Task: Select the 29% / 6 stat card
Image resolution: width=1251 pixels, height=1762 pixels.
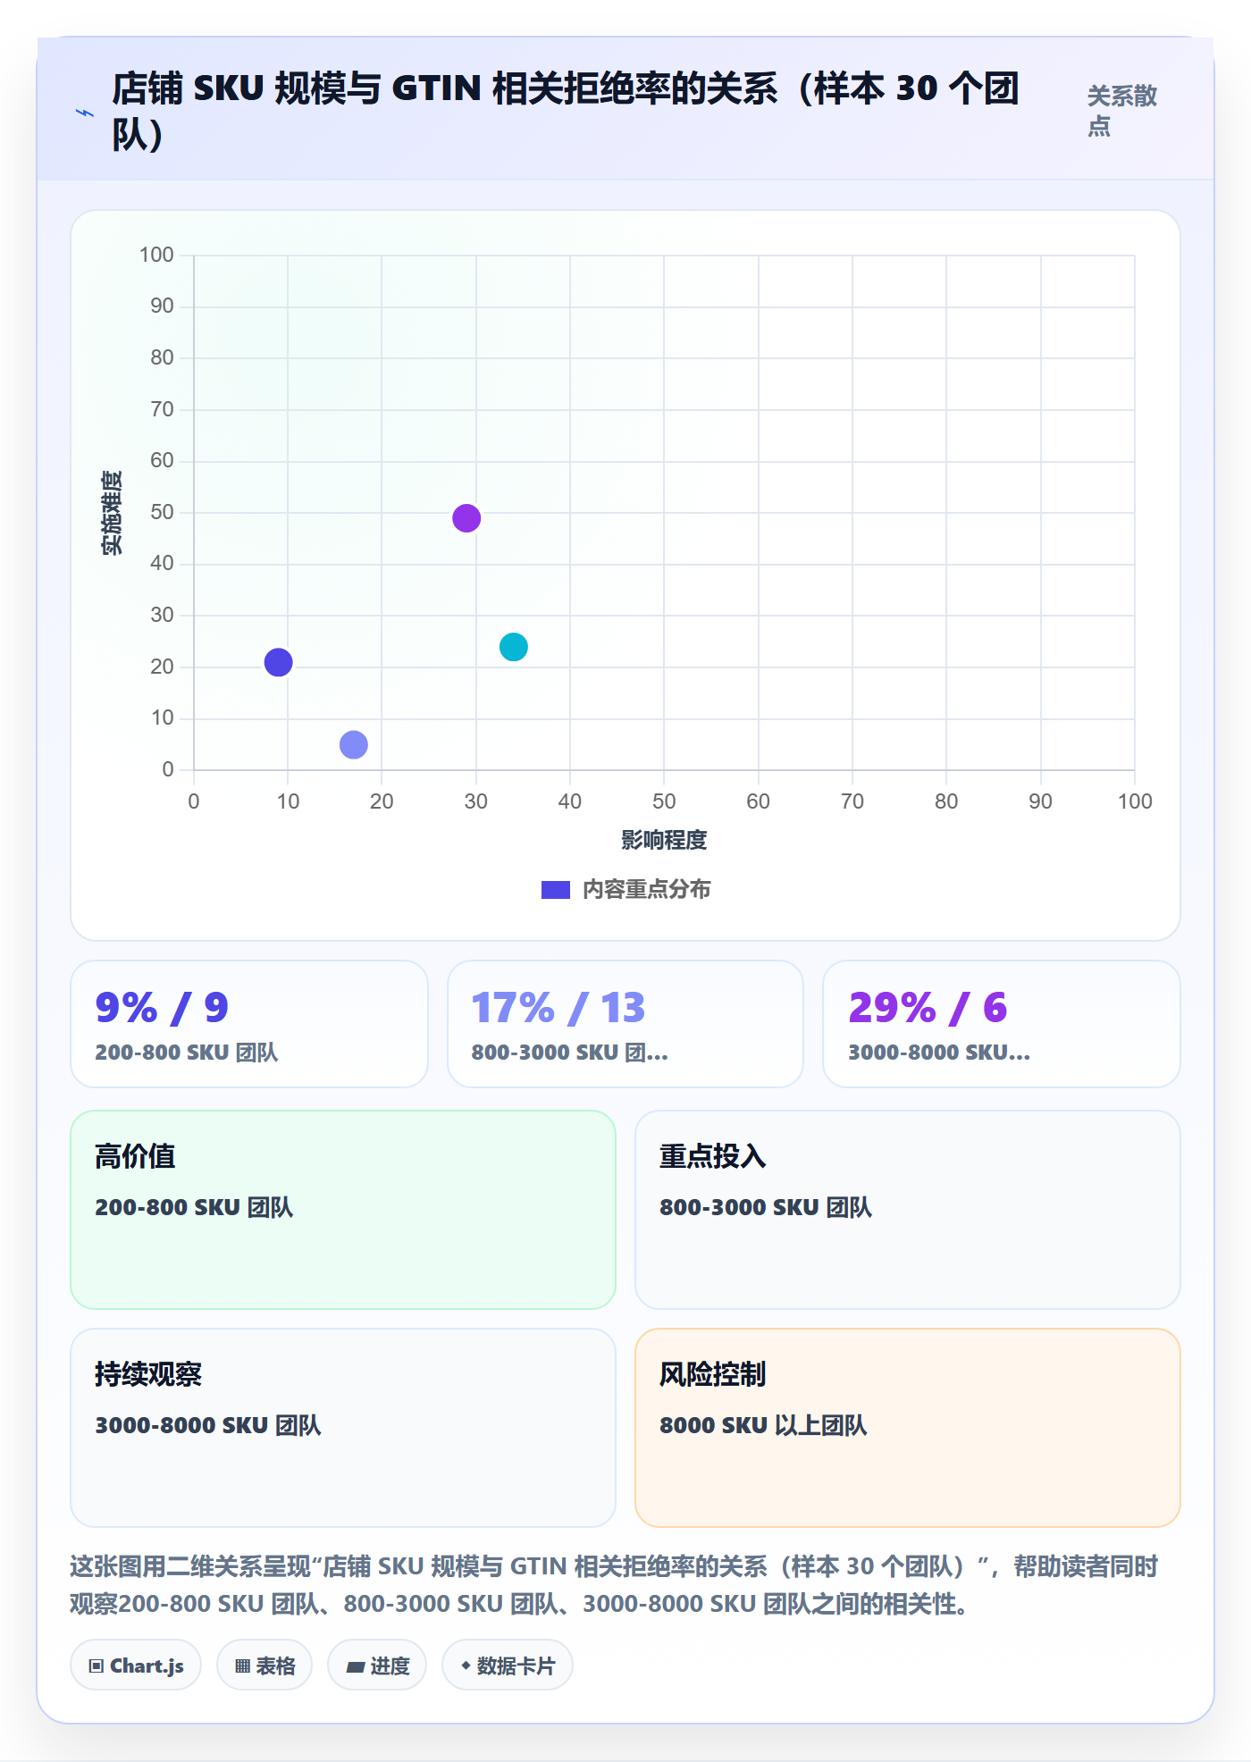Action: coord(1002,1024)
